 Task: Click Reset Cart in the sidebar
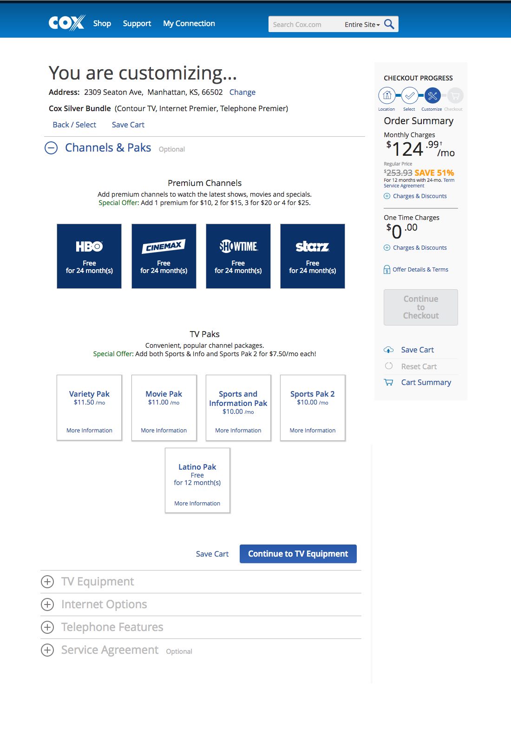point(419,366)
